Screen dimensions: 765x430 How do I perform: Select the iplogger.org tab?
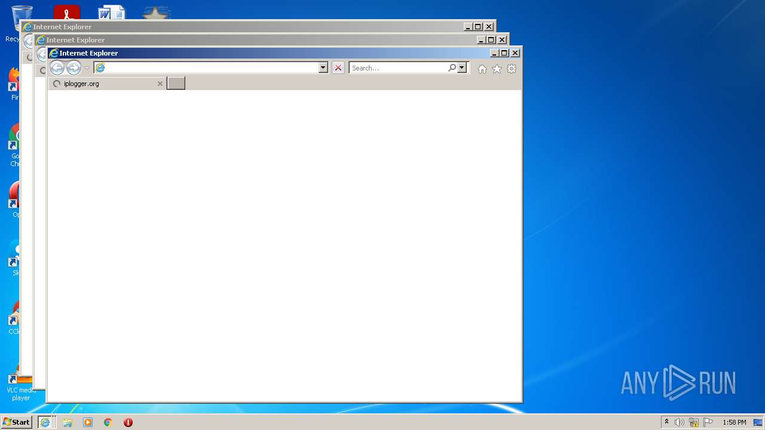(x=107, y=84)
